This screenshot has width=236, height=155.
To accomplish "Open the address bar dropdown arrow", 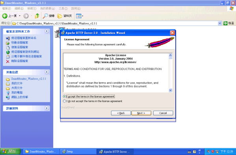I will pyautogui.click(x=219, y=23).
